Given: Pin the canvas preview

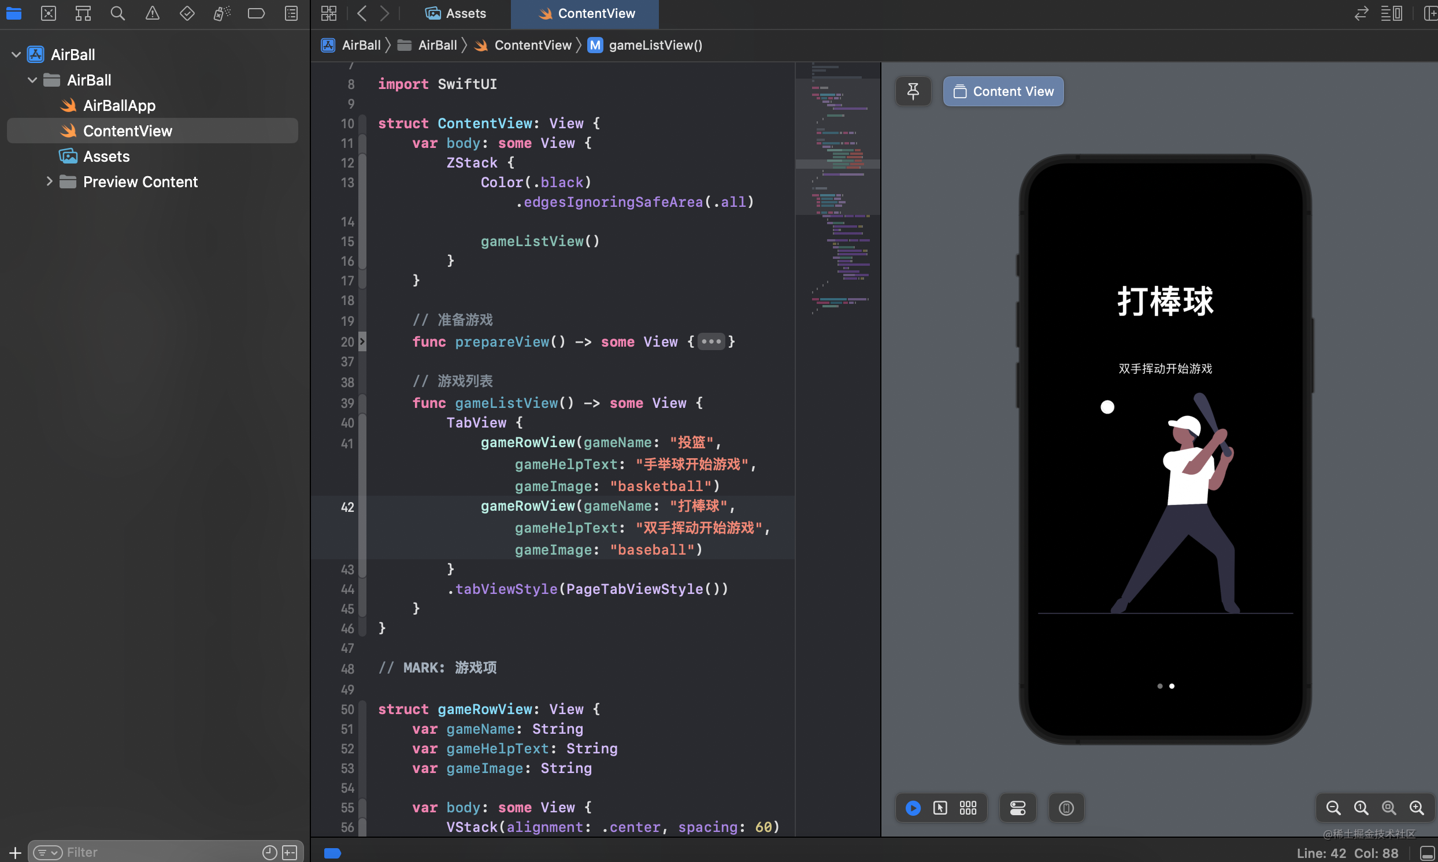Looking at the screenshot, I should [x=913, y=91].
